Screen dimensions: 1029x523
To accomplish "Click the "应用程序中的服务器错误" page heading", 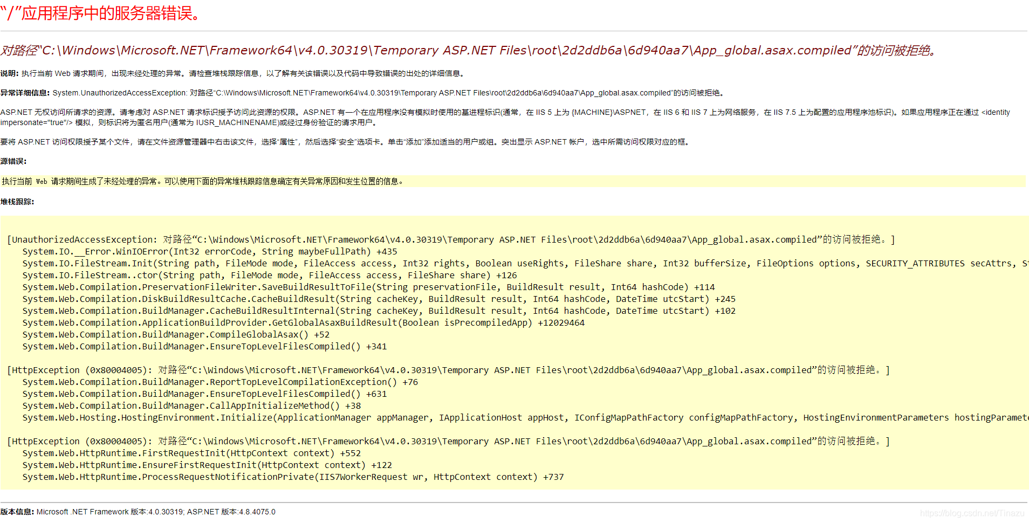I will coord(101,13).
